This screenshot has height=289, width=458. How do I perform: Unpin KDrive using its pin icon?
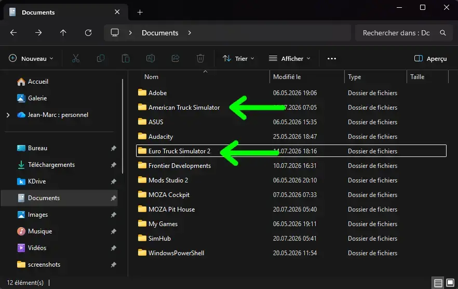[114, 181]
